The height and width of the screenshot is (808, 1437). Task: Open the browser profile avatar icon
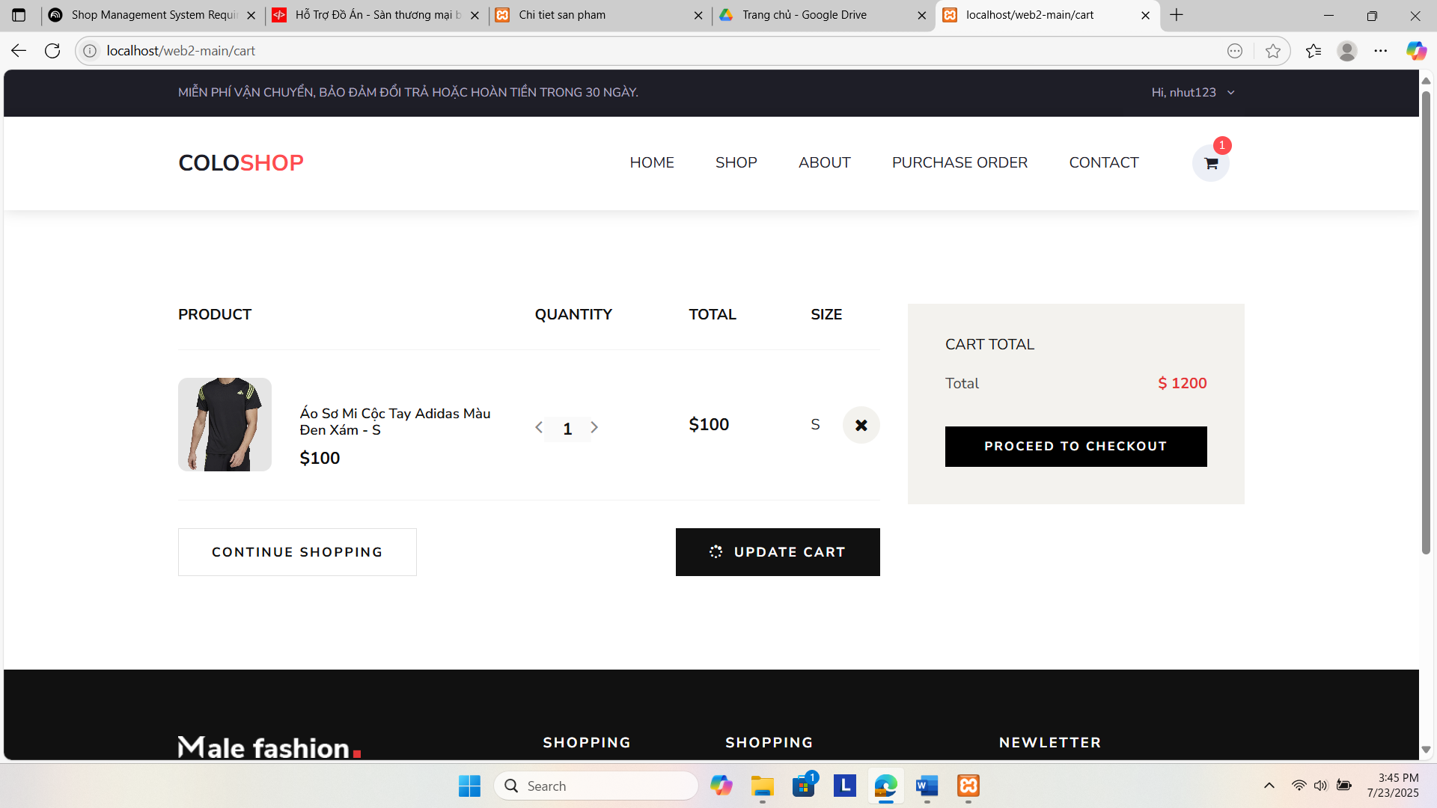[x=1346, y=51]
